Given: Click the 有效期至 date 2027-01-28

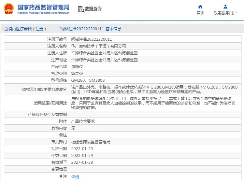Looking at the screenshot, I should click(82, 162).
